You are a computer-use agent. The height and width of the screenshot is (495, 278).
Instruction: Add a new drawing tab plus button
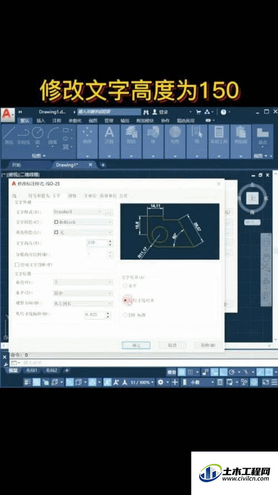103,165
